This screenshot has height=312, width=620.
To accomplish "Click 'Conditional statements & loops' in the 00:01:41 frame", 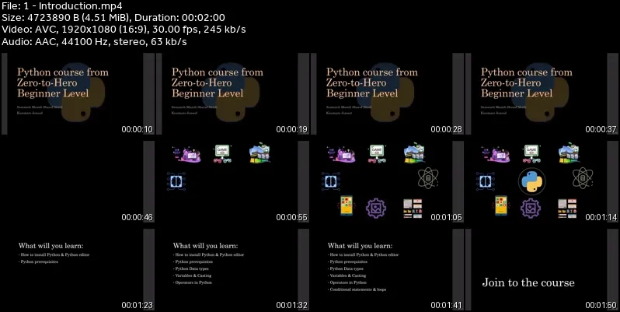I will pyautogui.click(x=357, y=289).
